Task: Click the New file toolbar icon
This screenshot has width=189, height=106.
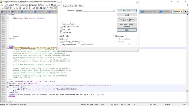Action: point(2,8)
